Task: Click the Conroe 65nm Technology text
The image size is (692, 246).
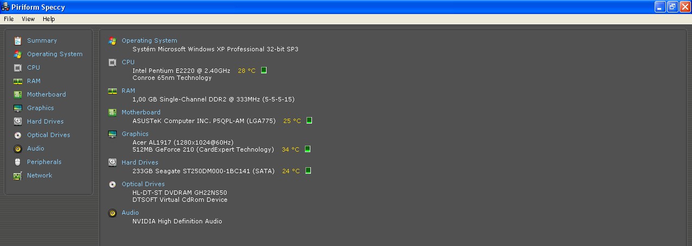Action: point(172,78)
